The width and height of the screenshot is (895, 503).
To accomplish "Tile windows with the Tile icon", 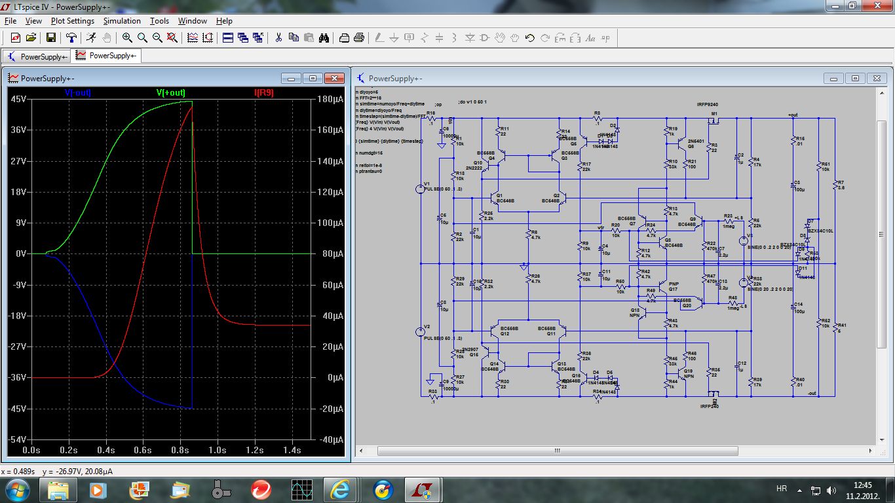I will pos(228,38).
